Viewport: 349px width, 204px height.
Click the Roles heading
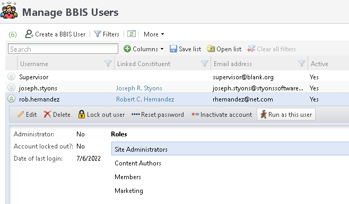click(119, 134)
